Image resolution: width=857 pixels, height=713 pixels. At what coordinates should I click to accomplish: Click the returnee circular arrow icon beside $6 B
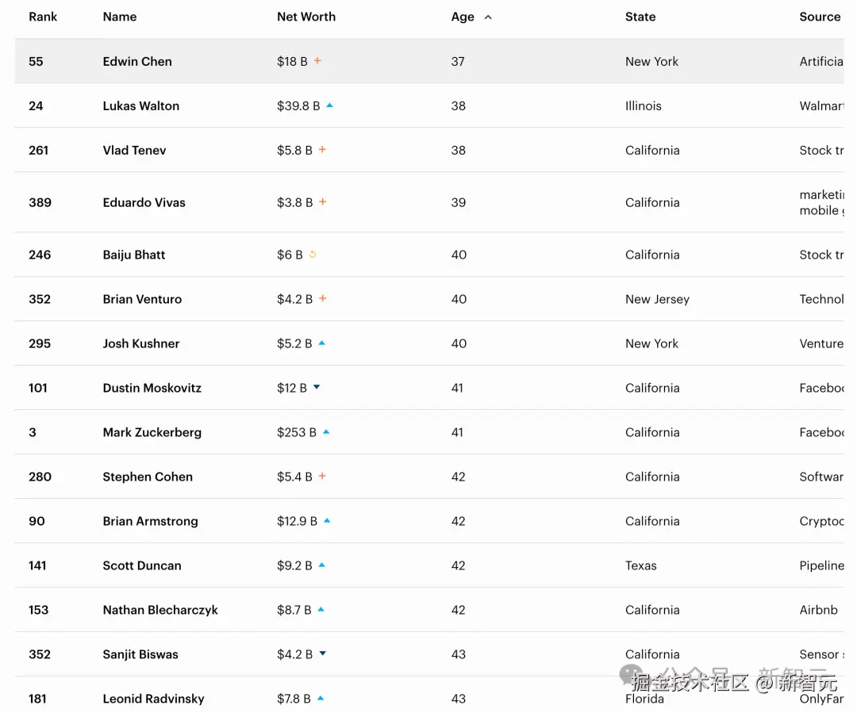point(313,254)
